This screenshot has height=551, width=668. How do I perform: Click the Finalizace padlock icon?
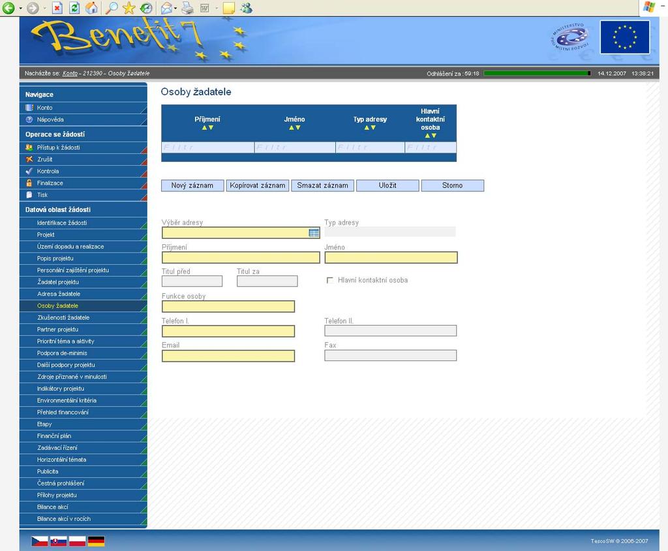coord(29,183)
